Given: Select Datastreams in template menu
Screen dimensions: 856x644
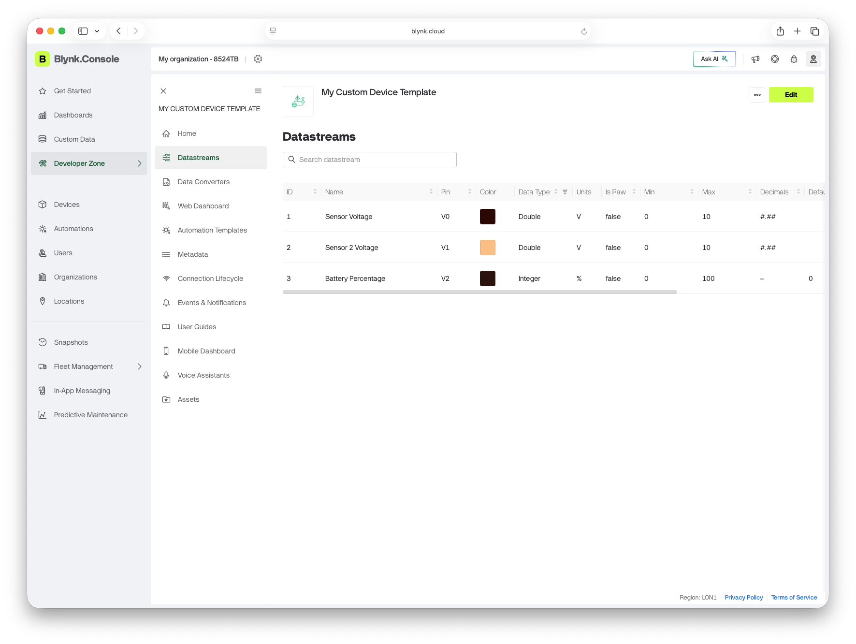Looking at the screenshot, I should (211, 158).
